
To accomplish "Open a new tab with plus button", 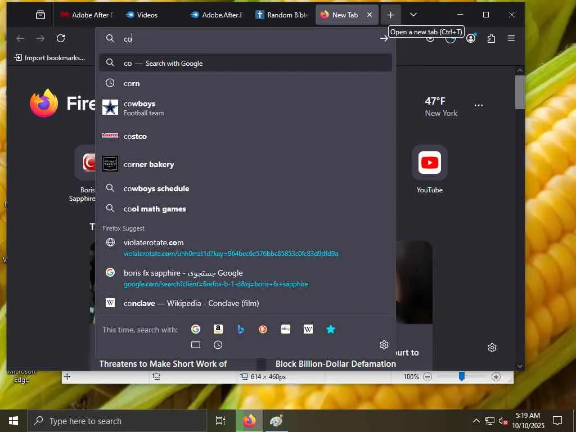I will [x=391, y=15].
